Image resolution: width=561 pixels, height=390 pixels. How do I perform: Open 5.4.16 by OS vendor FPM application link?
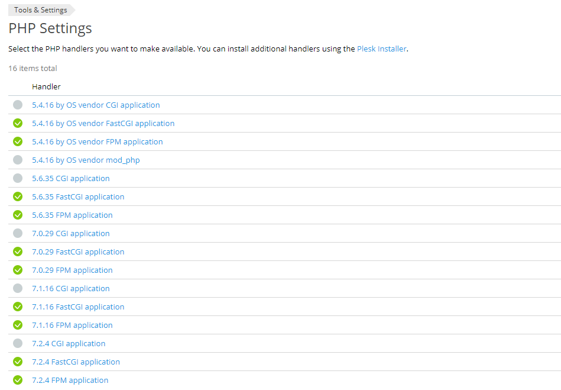(98, 142)
